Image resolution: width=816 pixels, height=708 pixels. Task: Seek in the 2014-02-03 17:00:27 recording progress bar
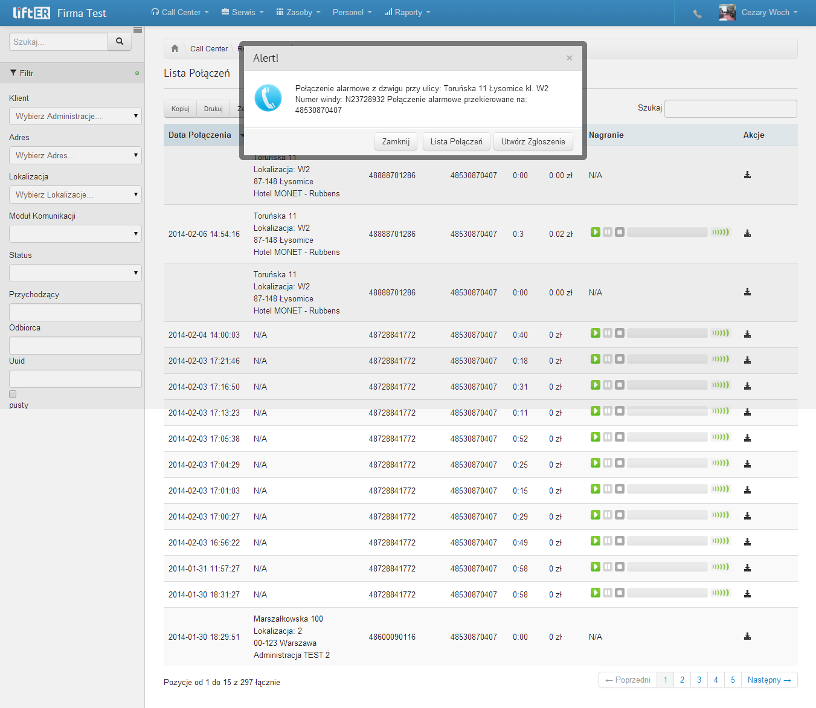coord(667,515)
